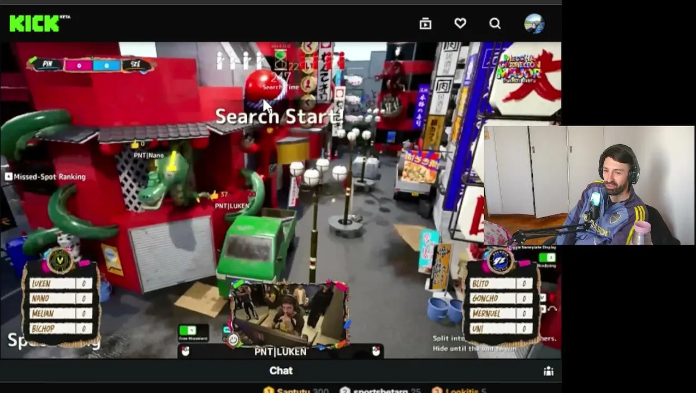Click the streamer webcam overlay
The image size is (696, 393).
point(589,186)
